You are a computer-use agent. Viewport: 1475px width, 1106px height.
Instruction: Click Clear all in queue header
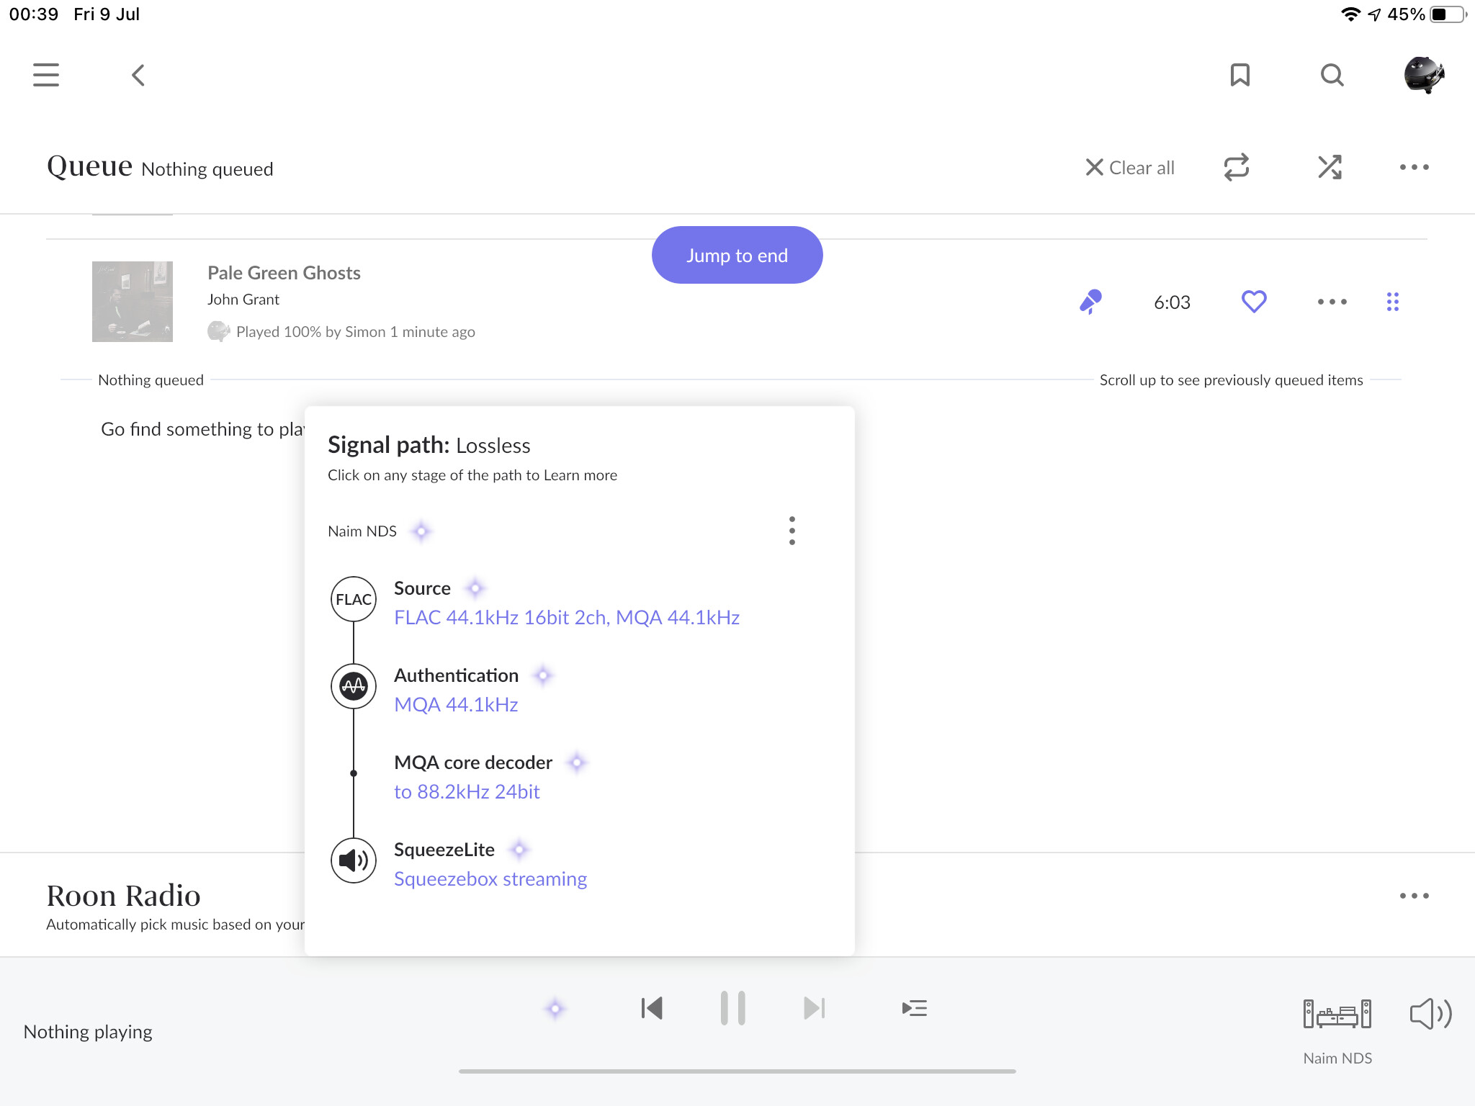pyautogui.click(x=1130, y=168)
